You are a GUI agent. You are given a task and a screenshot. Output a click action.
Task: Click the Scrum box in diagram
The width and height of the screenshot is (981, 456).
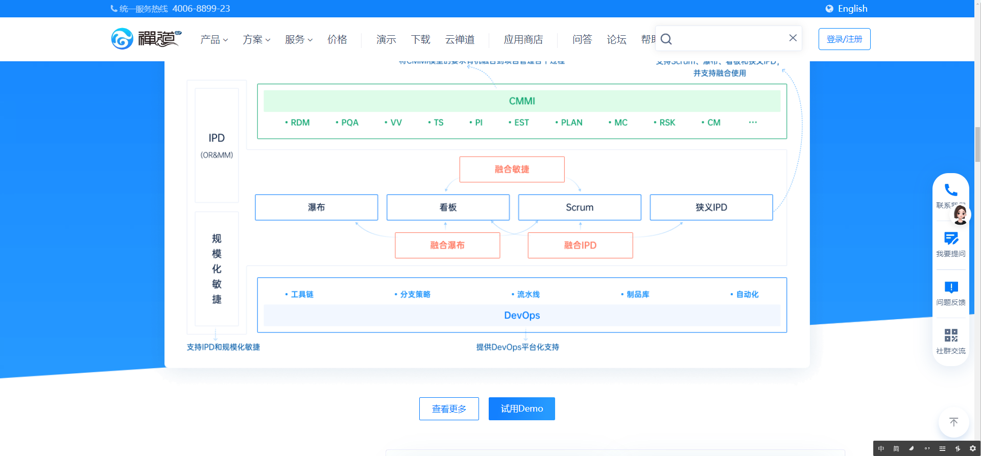580,207
